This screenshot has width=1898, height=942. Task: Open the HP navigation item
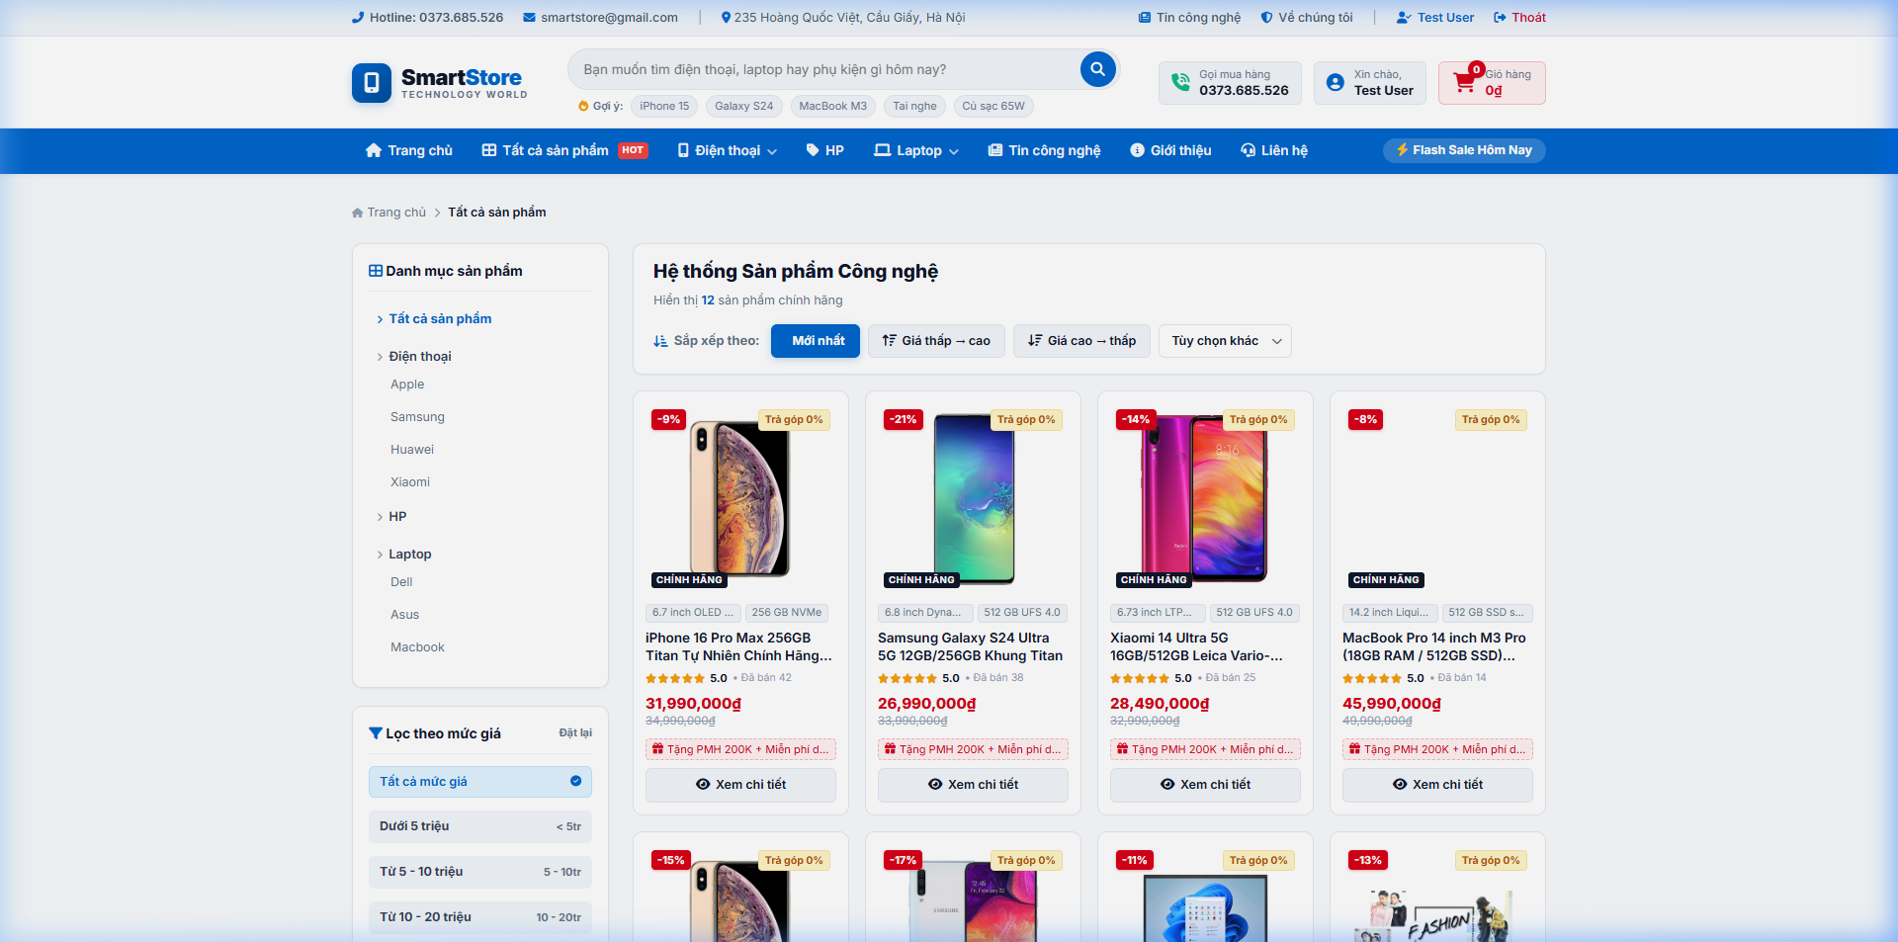pyautogui.click(x=825, y=151)
